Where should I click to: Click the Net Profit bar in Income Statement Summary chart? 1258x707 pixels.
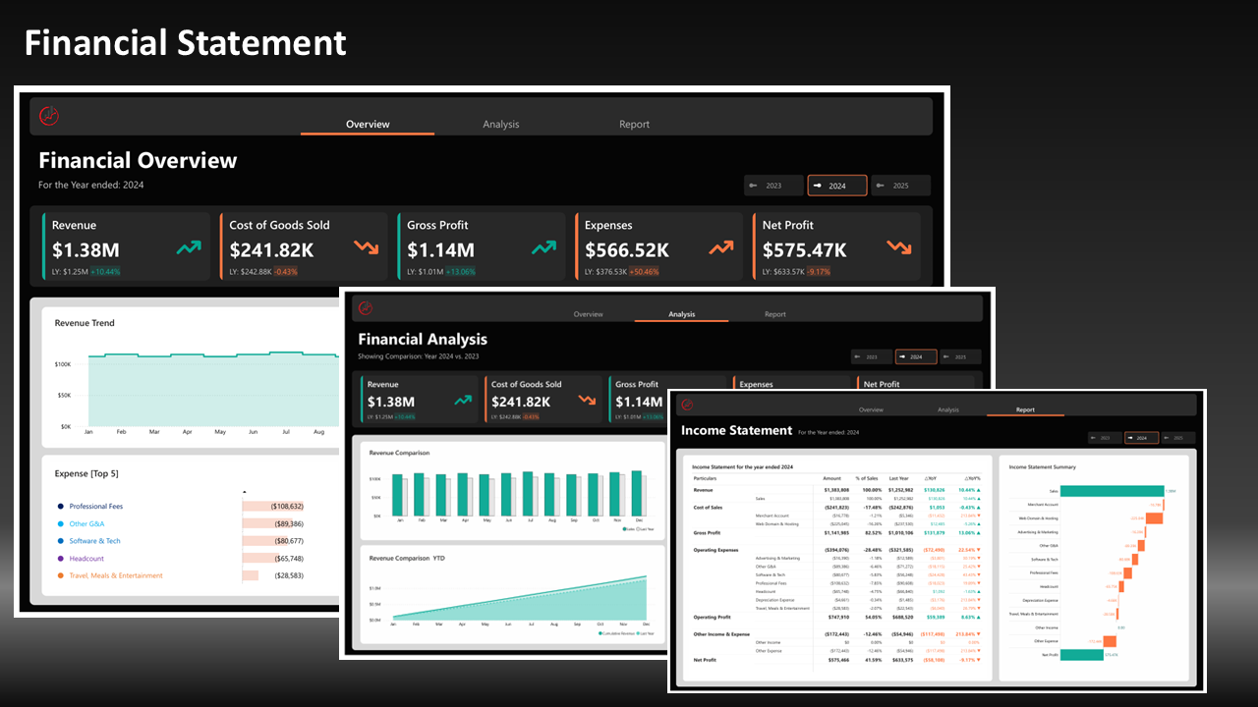tap(1083, 654)
